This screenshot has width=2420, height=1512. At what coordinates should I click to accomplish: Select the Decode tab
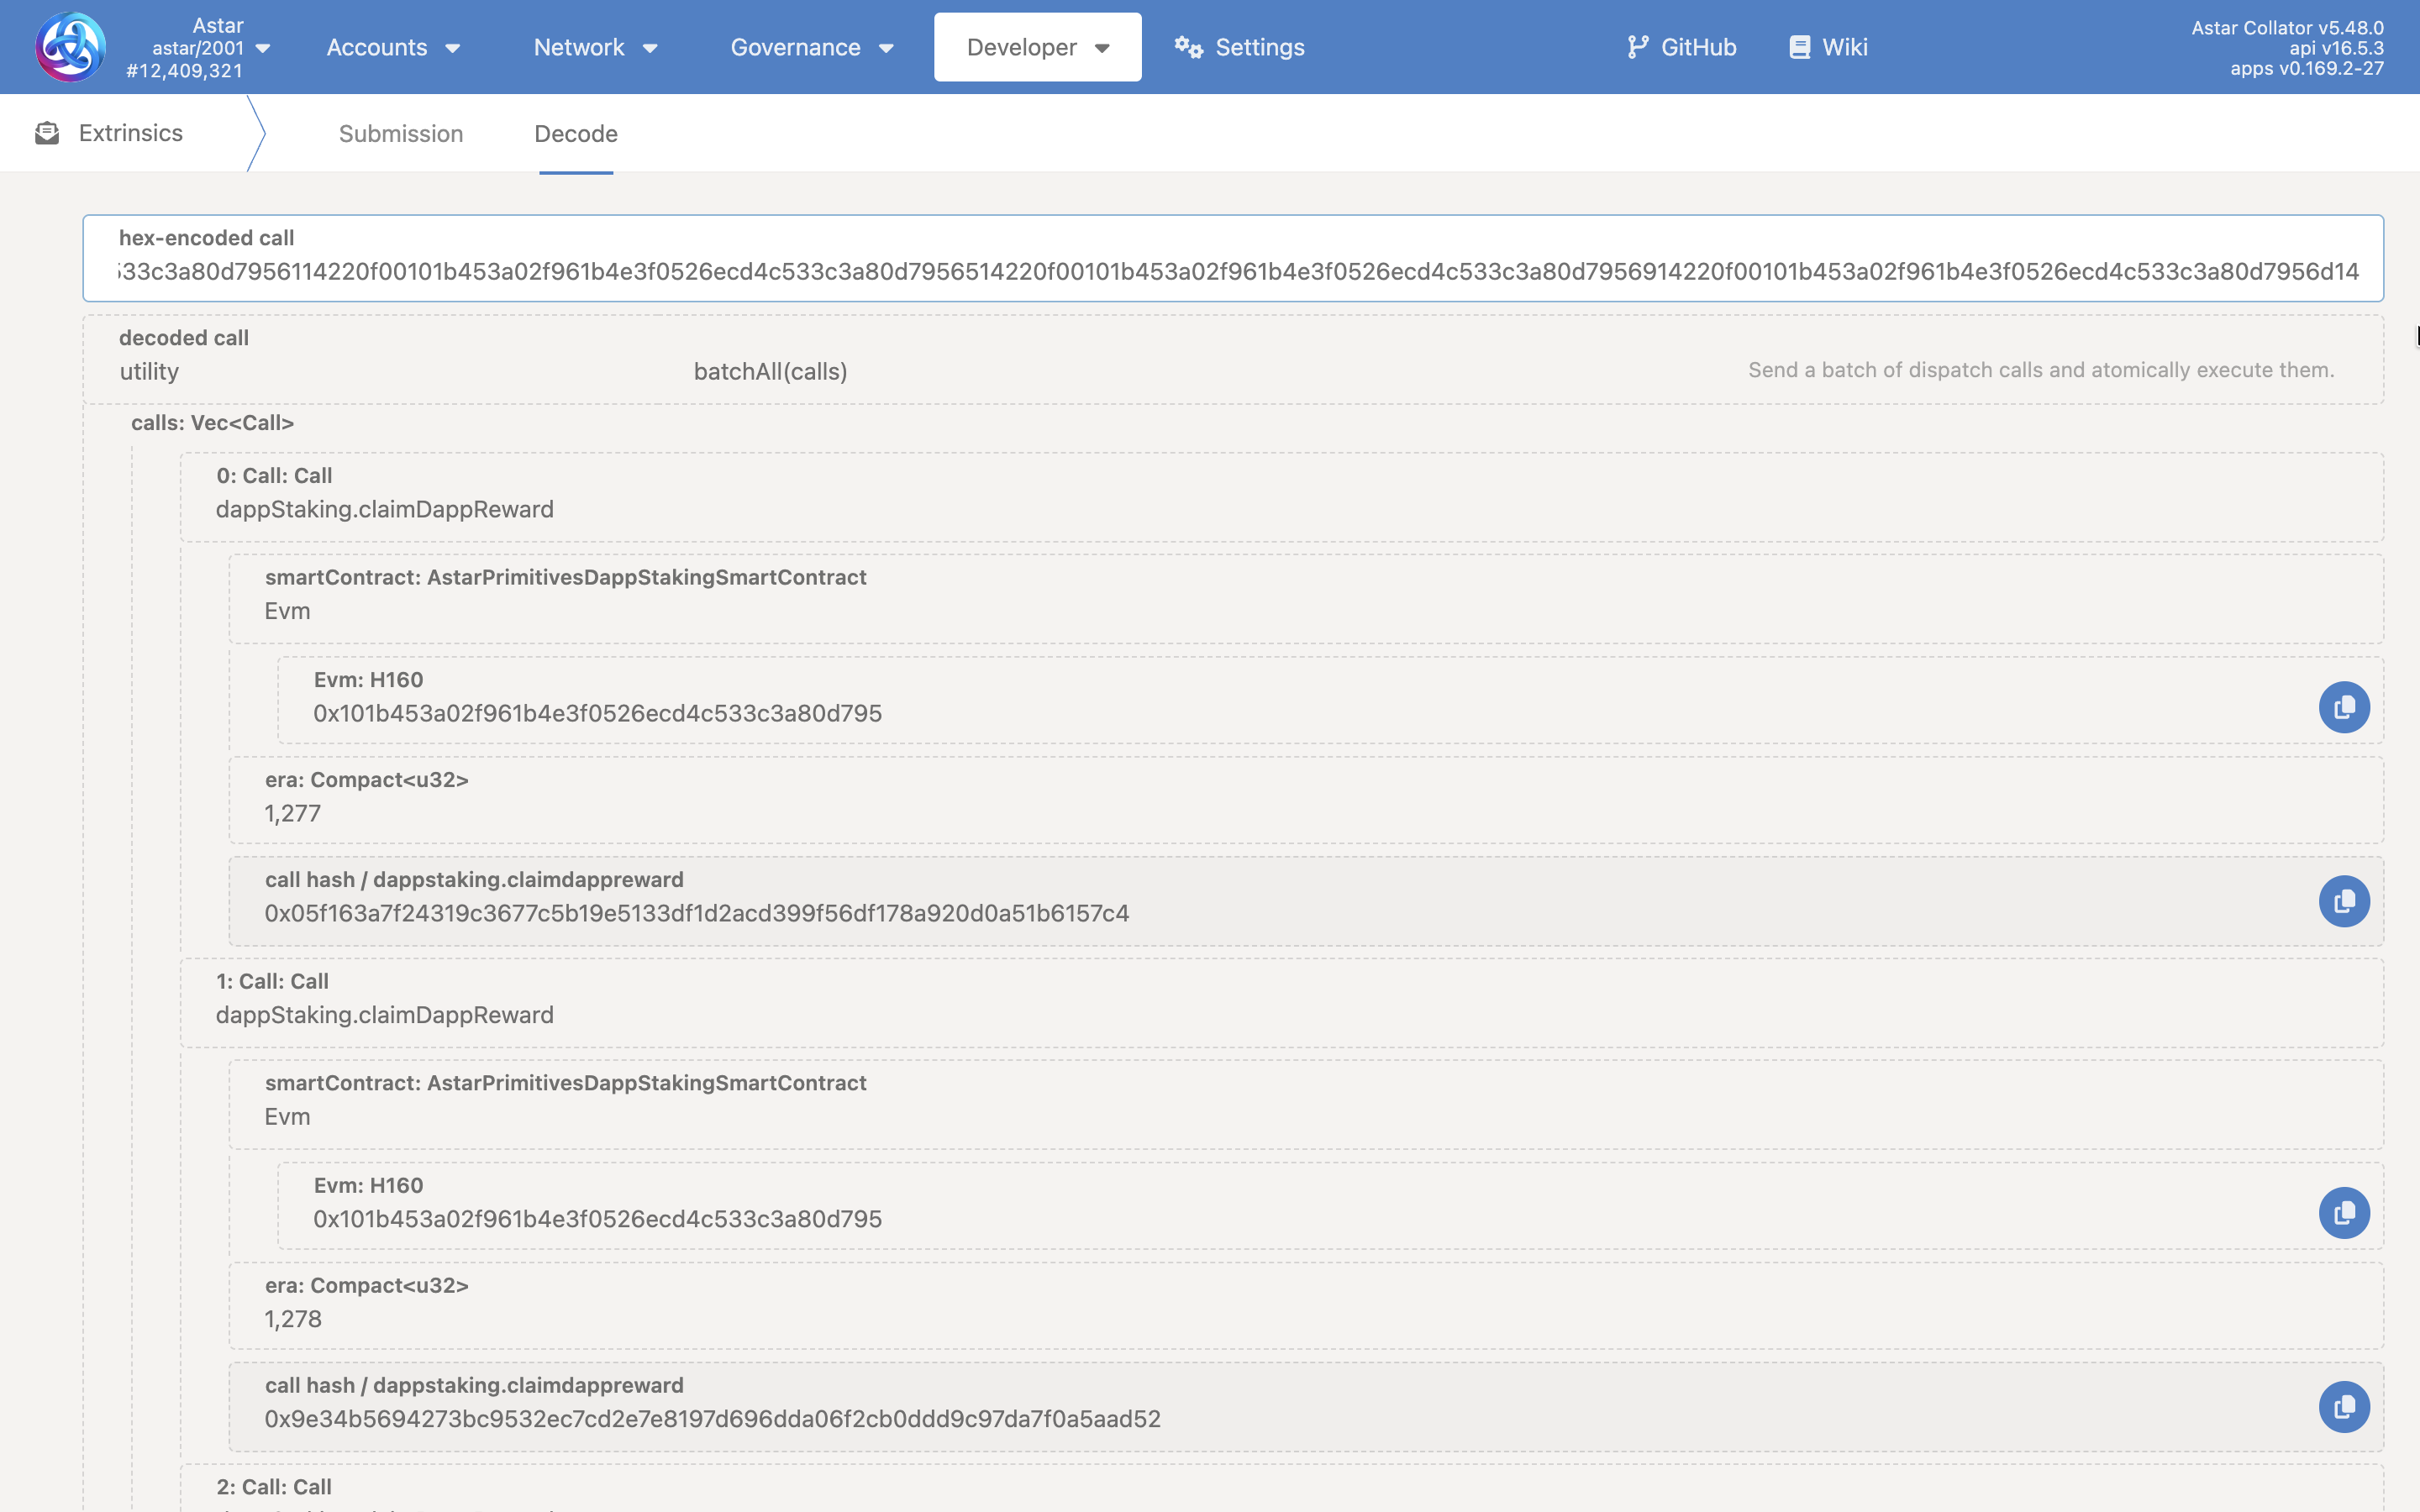(575, 133)
